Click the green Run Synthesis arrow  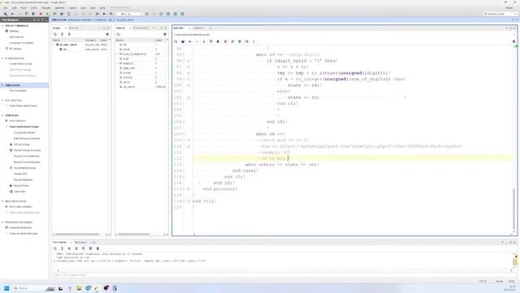pos(6,120)
